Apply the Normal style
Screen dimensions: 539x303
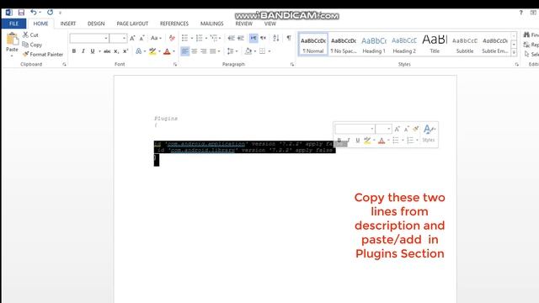pos(313,44)
